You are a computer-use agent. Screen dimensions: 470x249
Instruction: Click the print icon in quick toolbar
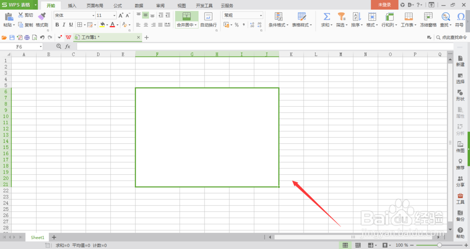(27, 38)
